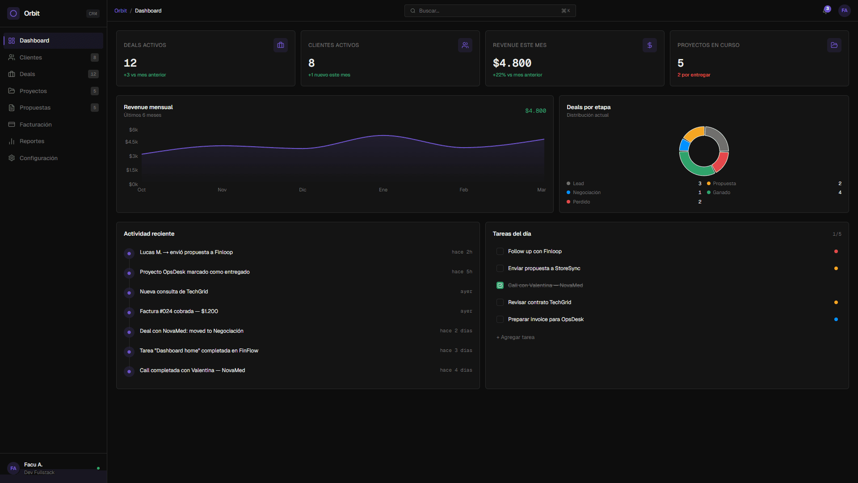This screenshot has height=483, width=858.
Task: Open the notifications bell with badge
Action: click(x=825, y=10)
